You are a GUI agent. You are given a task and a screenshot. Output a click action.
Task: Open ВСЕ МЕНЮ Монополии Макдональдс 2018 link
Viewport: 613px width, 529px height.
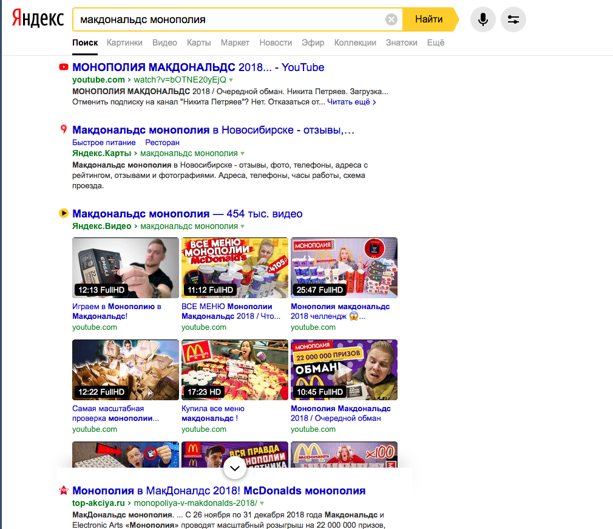point(231,311)
